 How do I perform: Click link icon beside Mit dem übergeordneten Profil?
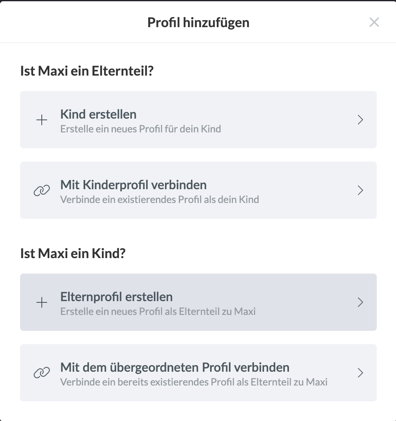point(42,373)
